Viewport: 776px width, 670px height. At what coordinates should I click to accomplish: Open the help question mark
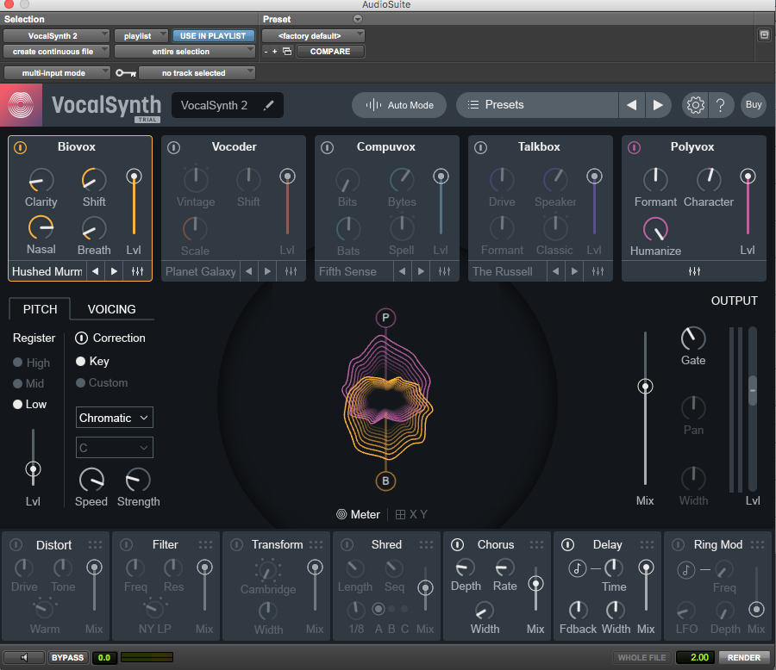[721, 105]
